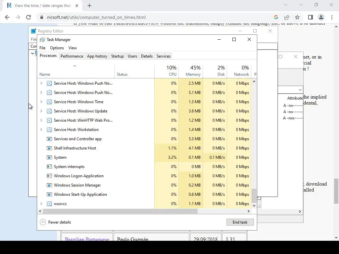Click the process list scroll up arrow
Screen dimensions: 339x254
point(254,82)
